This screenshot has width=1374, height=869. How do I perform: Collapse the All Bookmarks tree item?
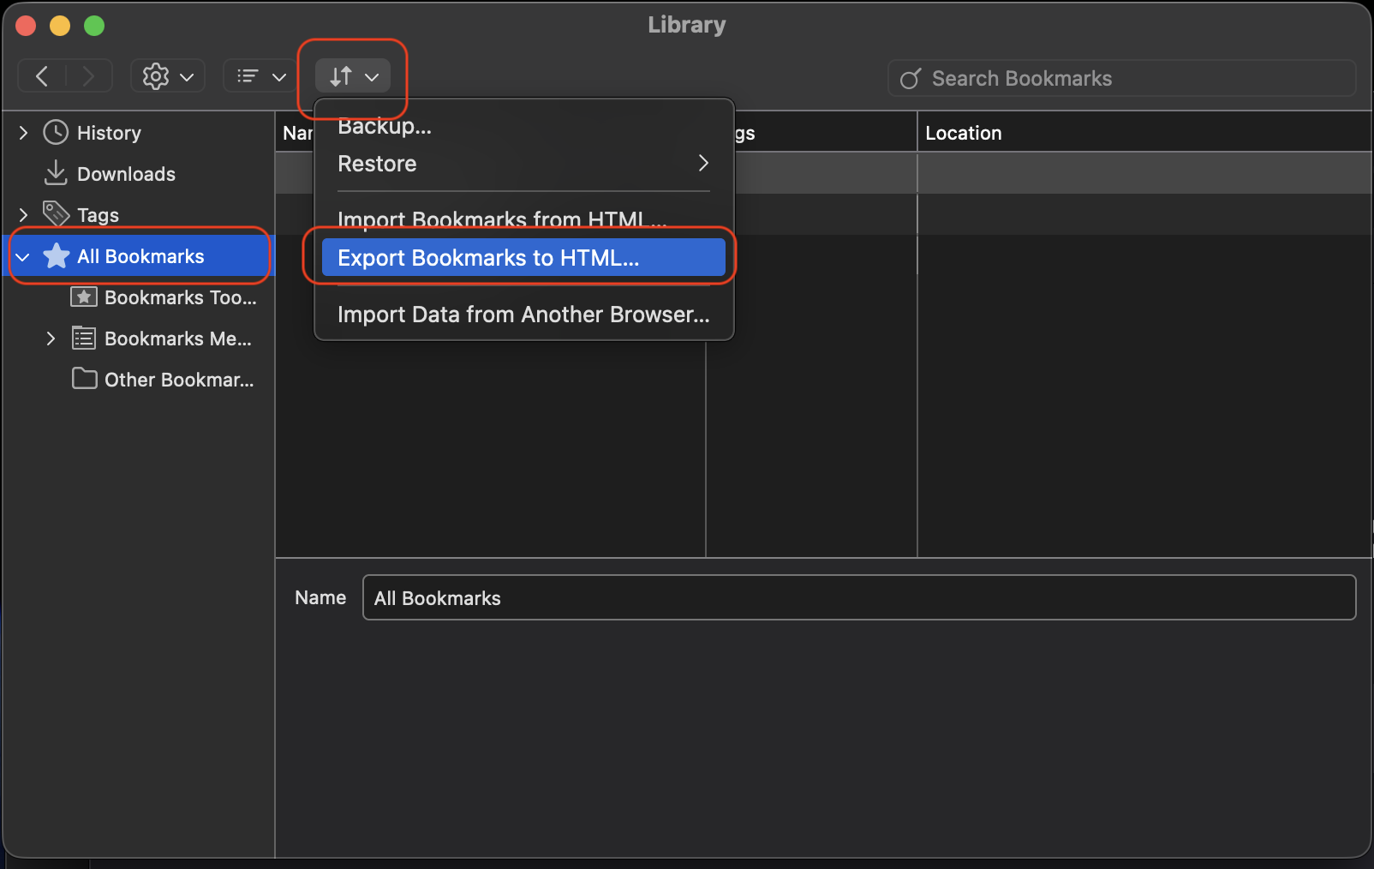(21, 255)
